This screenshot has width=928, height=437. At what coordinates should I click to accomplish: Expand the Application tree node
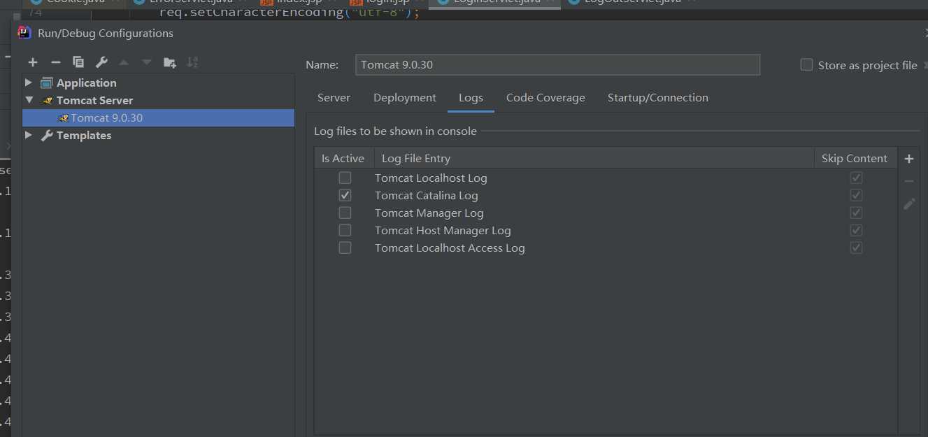(x=29, y=83)
